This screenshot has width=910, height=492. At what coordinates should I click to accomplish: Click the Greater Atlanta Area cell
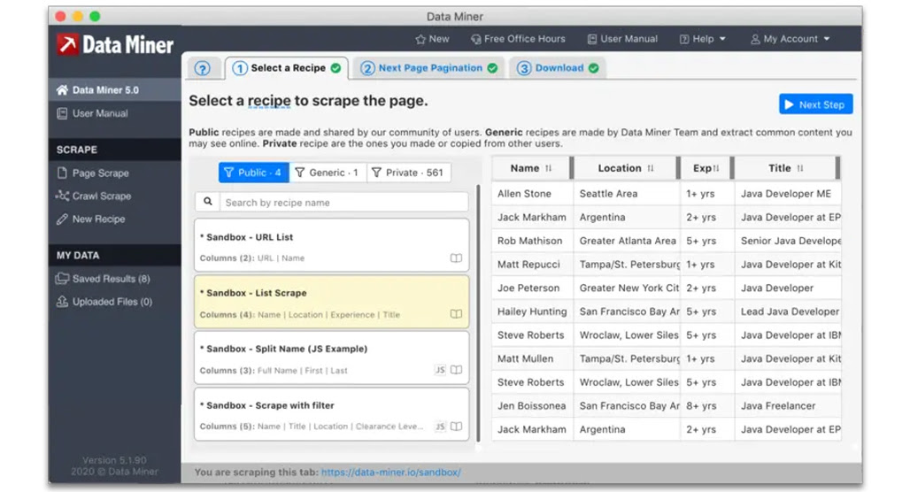coord(627,241)
